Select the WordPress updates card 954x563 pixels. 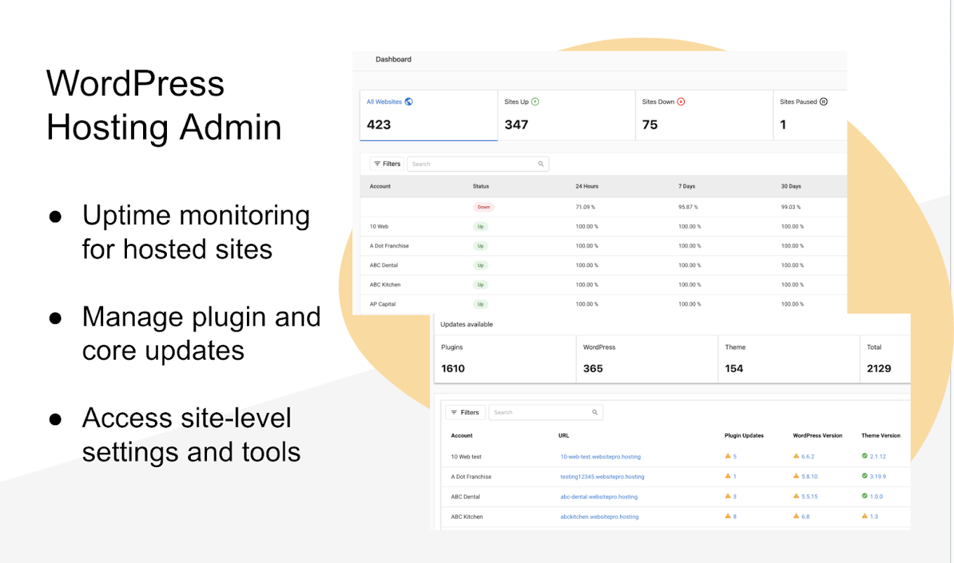click(646, 358)
